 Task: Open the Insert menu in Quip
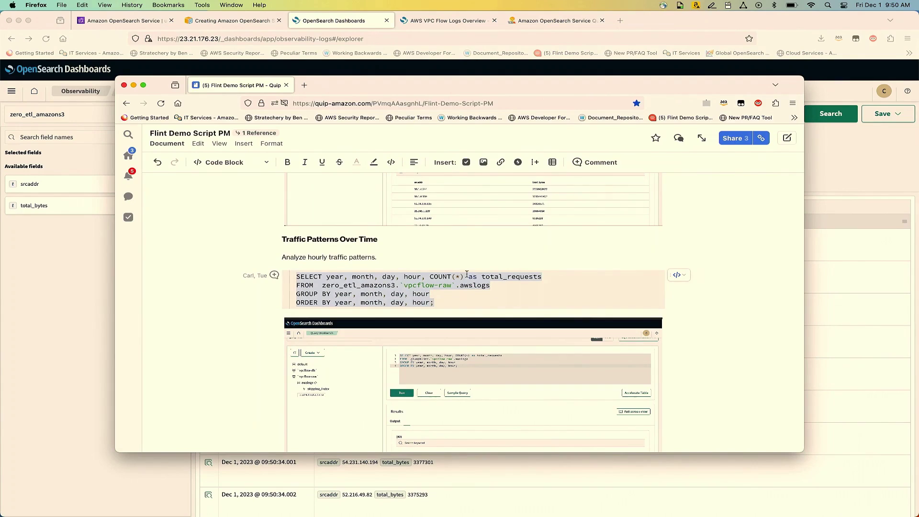coord(244,144)
